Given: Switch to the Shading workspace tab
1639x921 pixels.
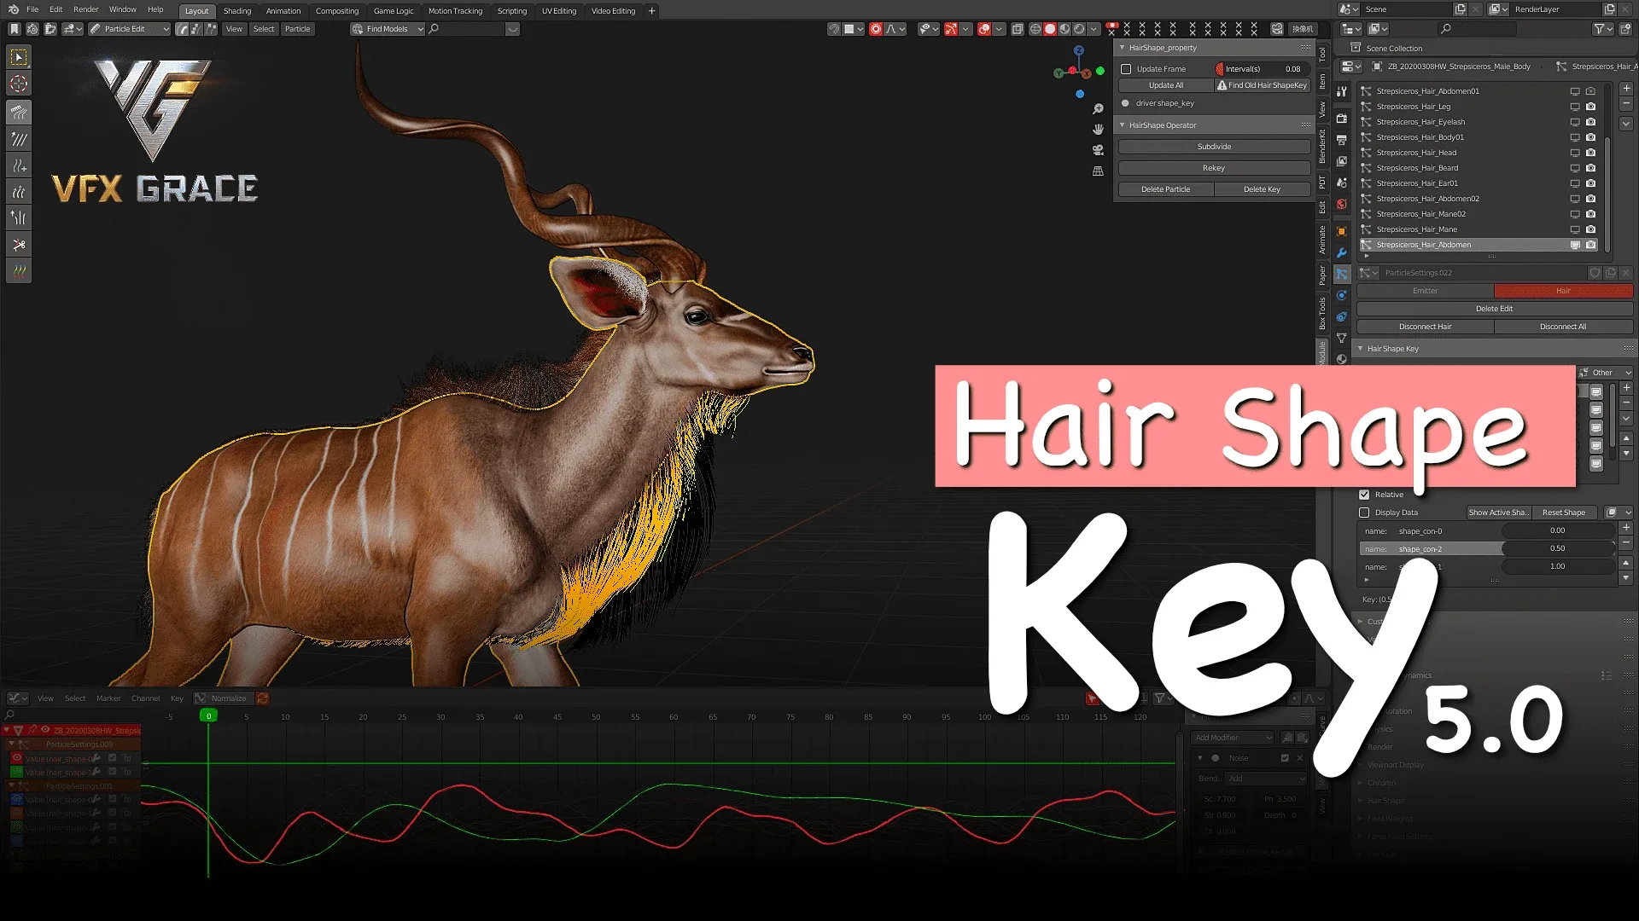Looking at the screenshot, I should click(x=236, y=11).
